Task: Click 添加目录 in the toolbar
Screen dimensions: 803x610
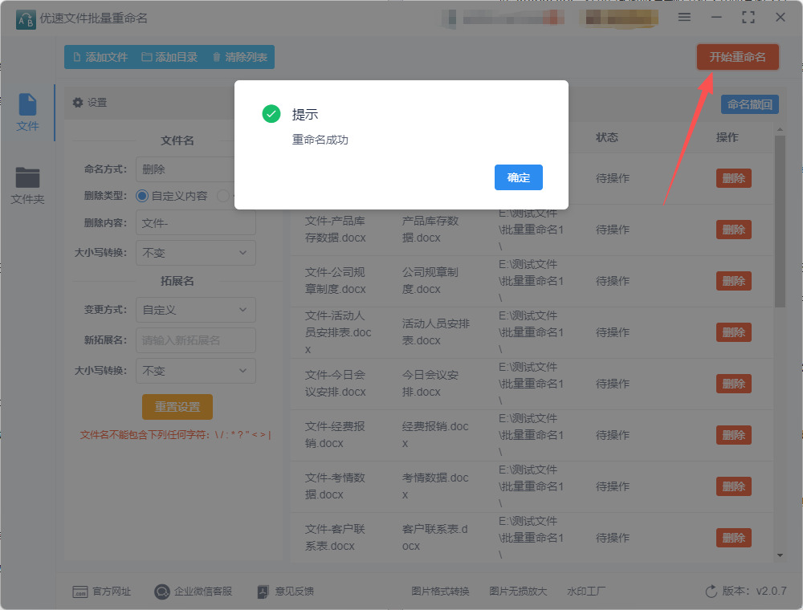Action: point(169,57)
